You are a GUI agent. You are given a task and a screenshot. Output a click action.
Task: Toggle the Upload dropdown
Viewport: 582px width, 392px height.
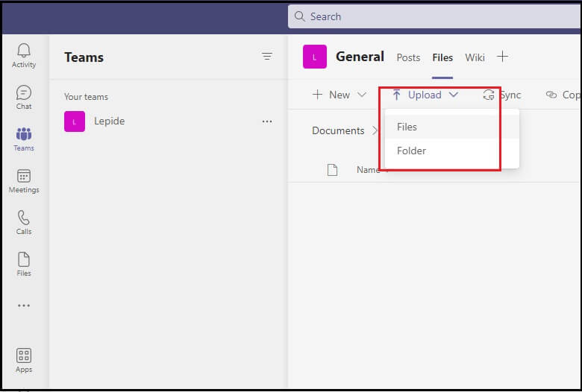point(425,95)
